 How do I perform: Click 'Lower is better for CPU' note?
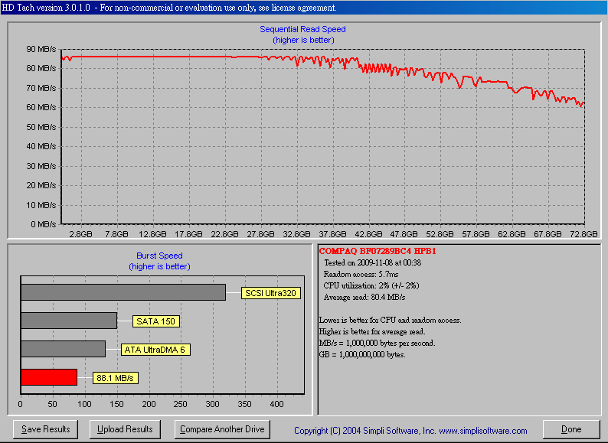(390, 320)
